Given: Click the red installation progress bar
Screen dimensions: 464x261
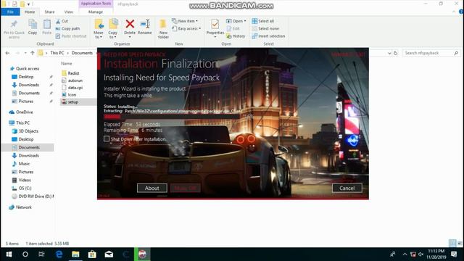Looking at the screenshot, I should pyautogui.click(x=172, y=117).
